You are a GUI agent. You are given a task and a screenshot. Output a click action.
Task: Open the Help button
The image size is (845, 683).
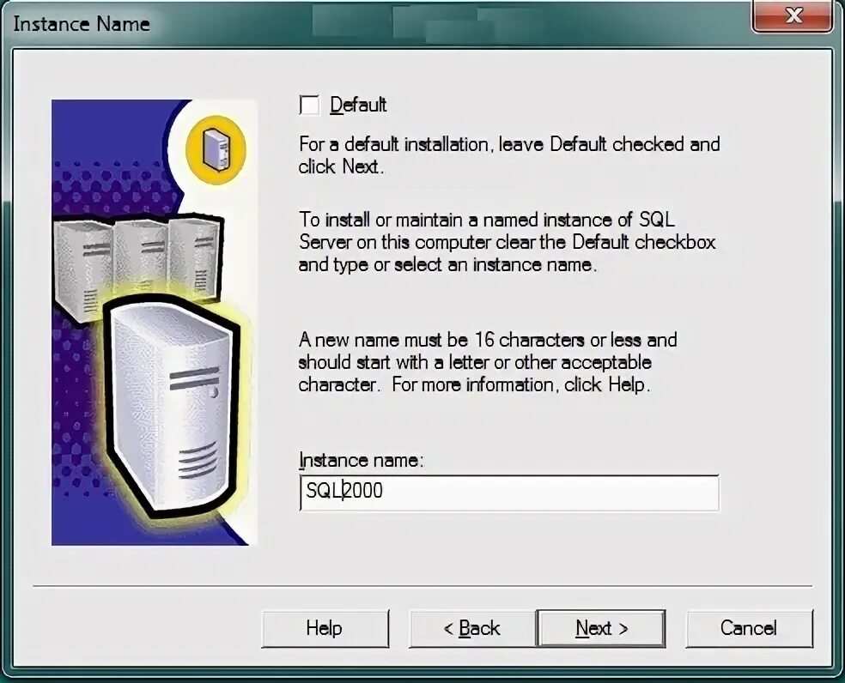click(325, 628)
